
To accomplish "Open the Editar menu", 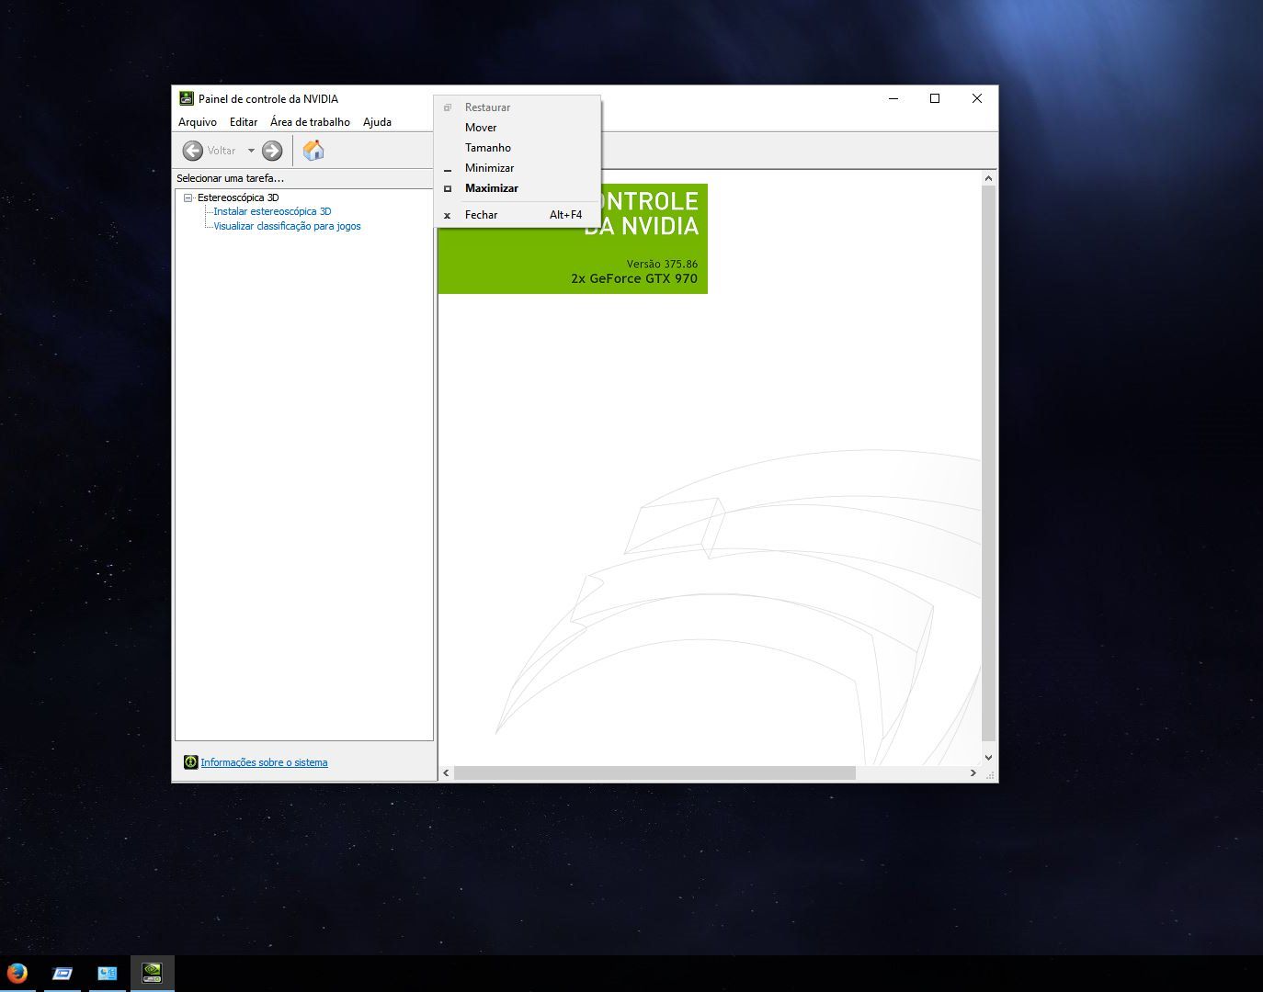I will tap(244, 122).
